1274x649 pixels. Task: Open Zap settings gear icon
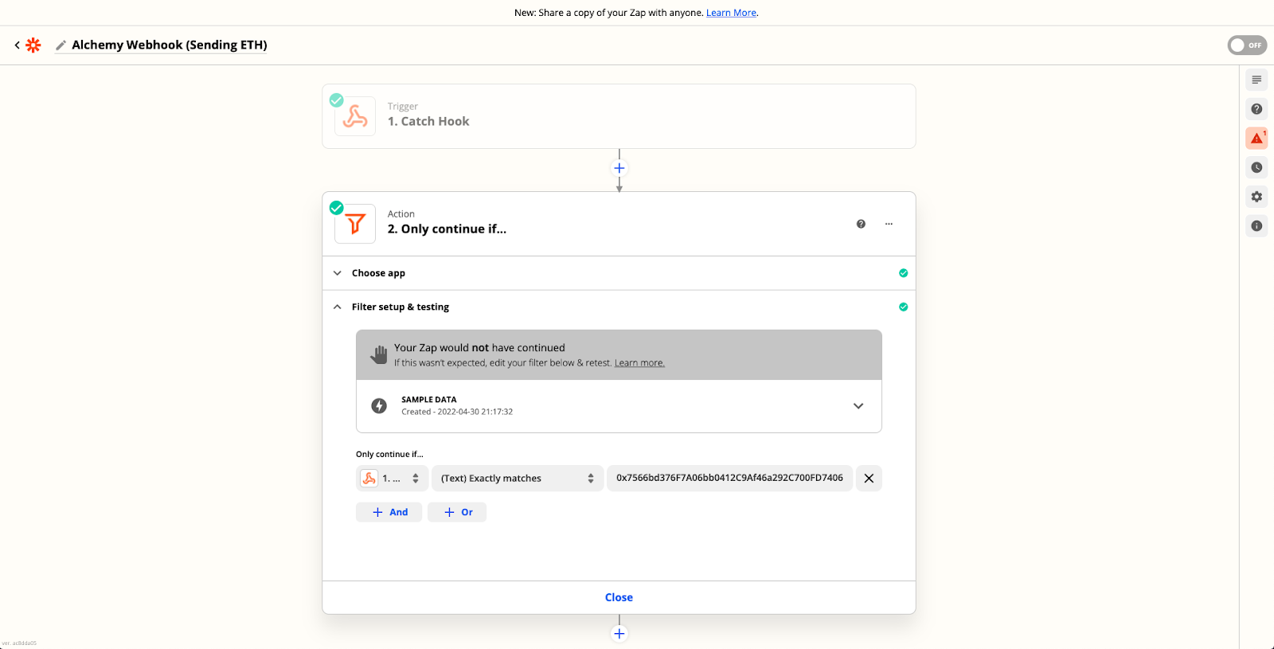pyautogui.click(x=1256, y=197)
